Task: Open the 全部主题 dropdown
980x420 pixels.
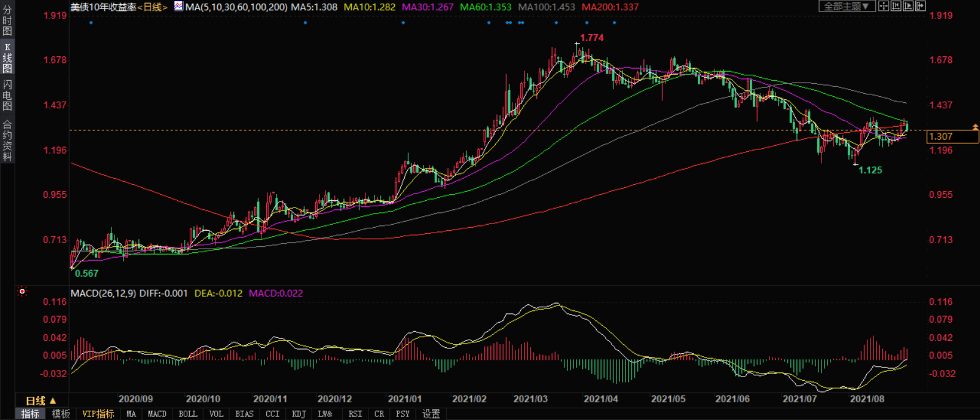Action: (847, 6)
